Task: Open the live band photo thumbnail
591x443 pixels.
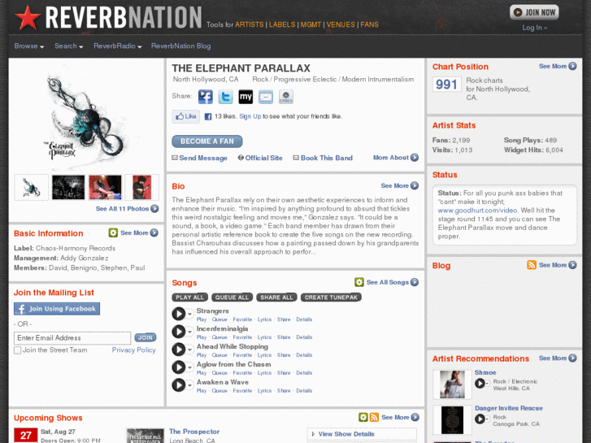Action: 68,188
